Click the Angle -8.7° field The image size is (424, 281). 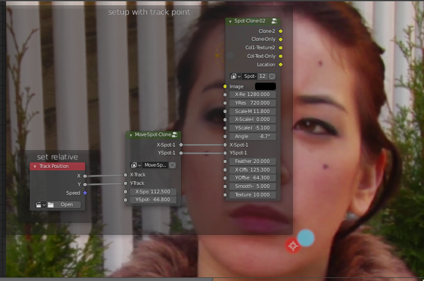pos(252,137)
